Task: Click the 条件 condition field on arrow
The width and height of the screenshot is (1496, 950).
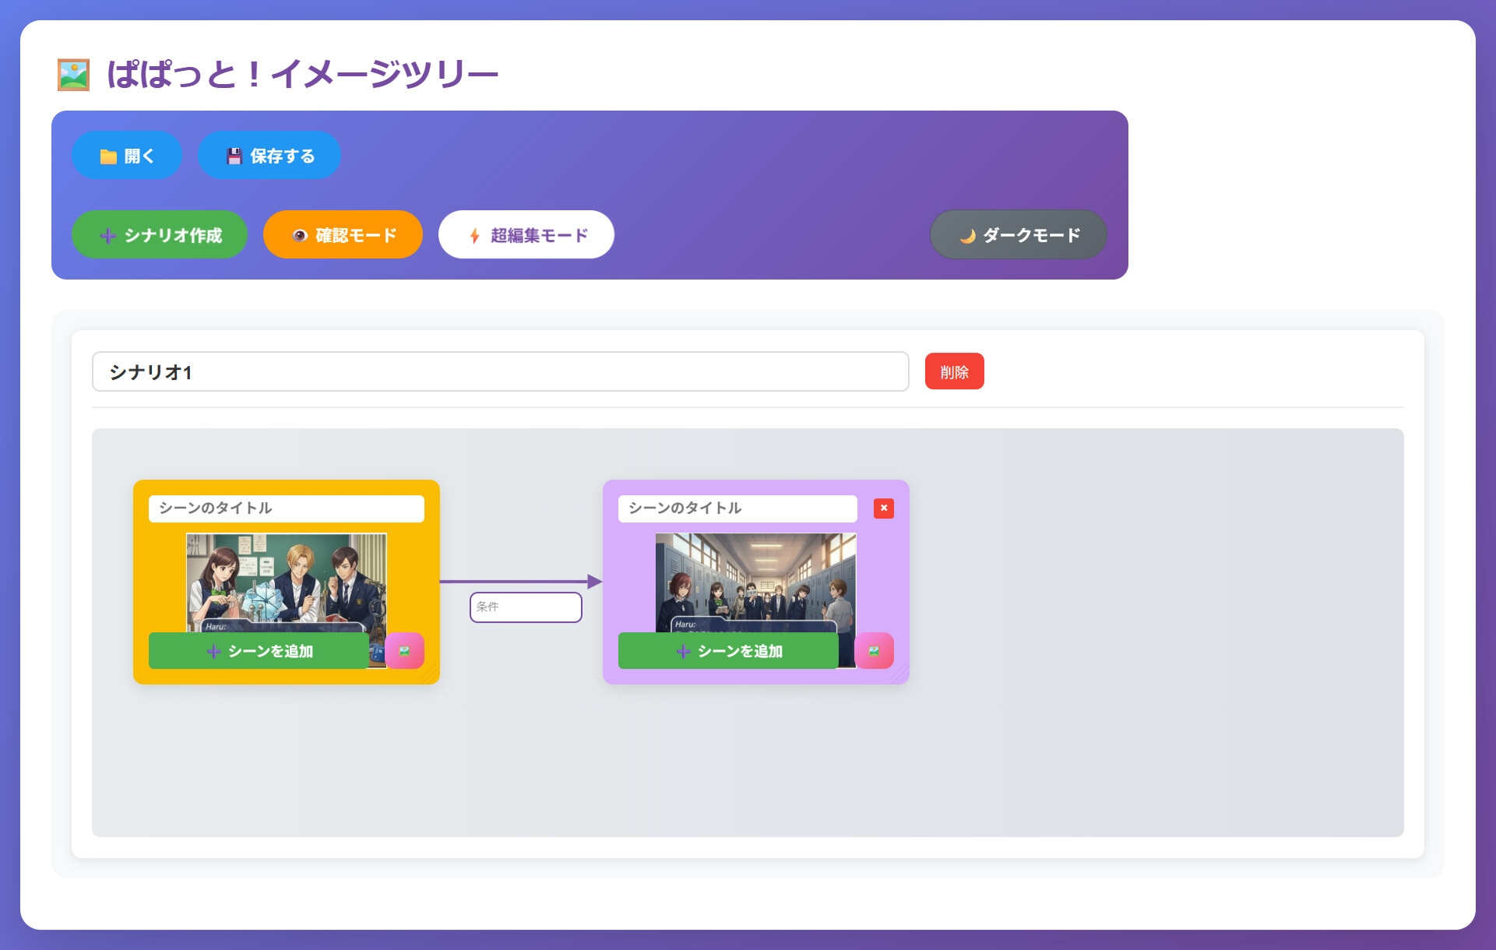Action: pos(526,607)
